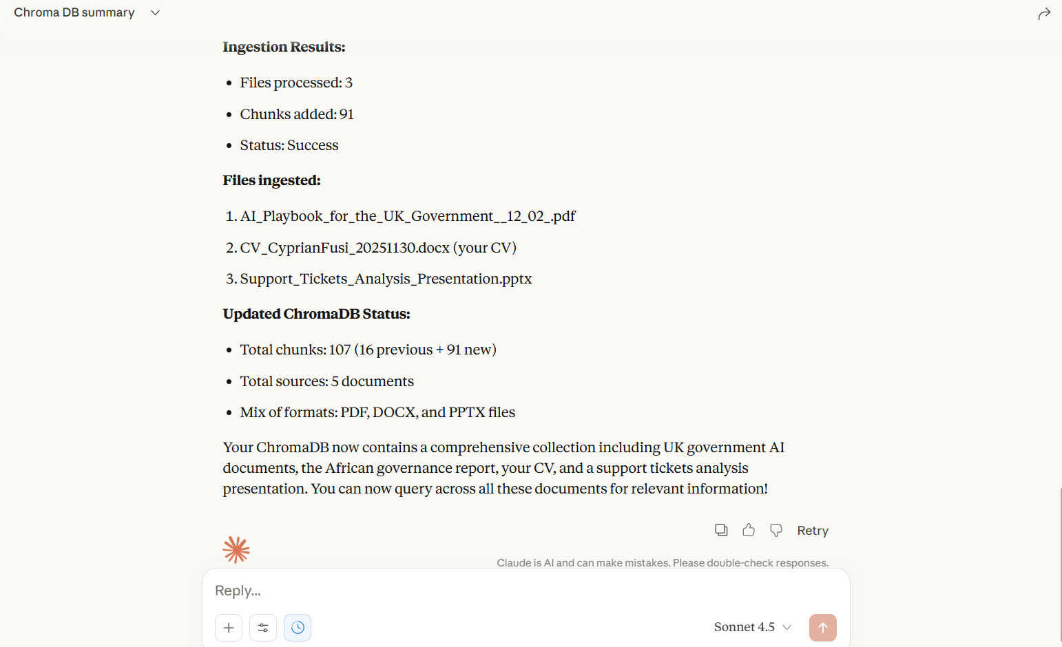Disable the highlighted timer toggle in the composer
Viewport: 1062px width, 647px height.
click(x=298, y=627)
